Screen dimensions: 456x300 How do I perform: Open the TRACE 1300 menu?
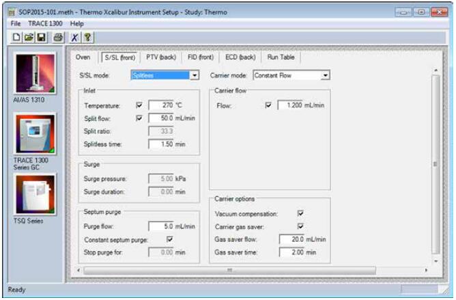pyautogui.click(x=46, y=23)
